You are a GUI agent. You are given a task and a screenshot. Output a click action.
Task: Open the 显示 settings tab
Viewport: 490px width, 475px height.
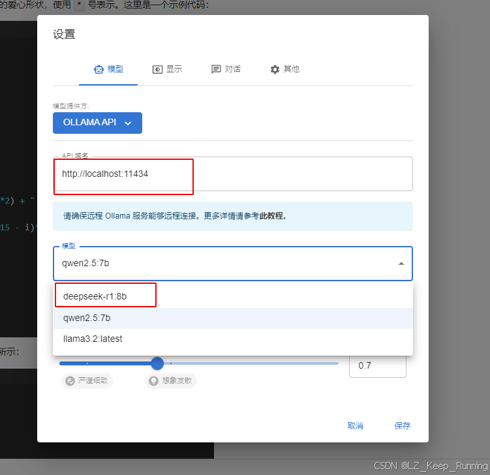[167, 69]
